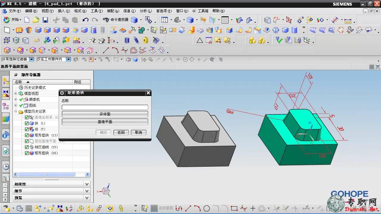Expand the 图纸 tree node

(16, 106)
